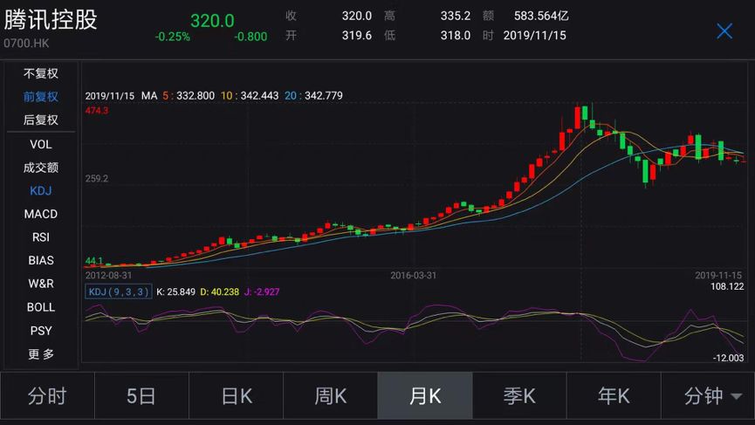Switch to PSY indicator
755x425 pixels.
point(41,331)
